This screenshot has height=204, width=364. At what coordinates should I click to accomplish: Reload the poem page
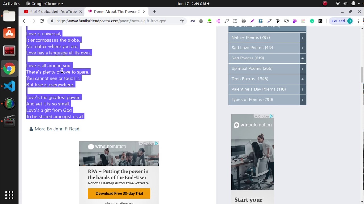tap(42, 21)
